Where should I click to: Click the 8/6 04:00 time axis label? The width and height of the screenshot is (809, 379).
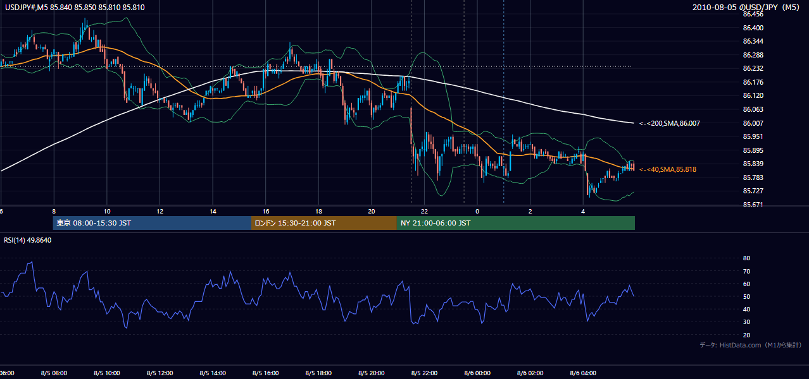pos(583,373)
